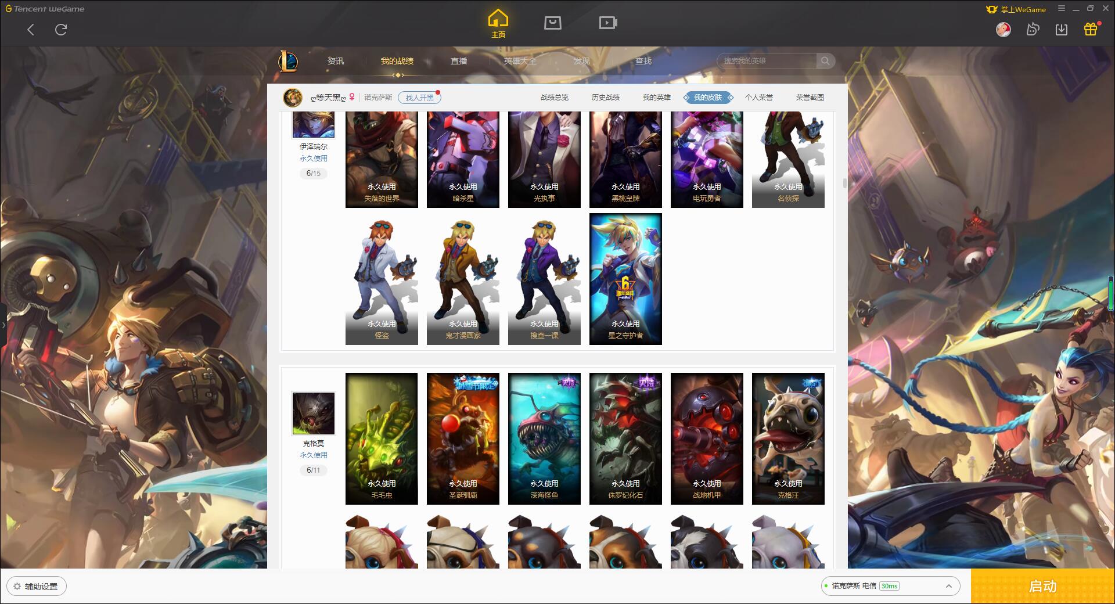
Task: Click the 30ms ping indicator
Action: [x=889, y=586]
